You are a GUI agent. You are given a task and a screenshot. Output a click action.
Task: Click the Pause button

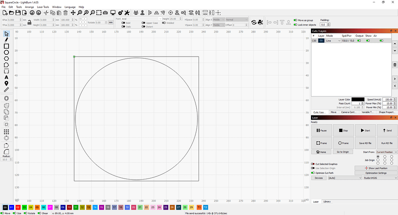click(x=321, y=130)
